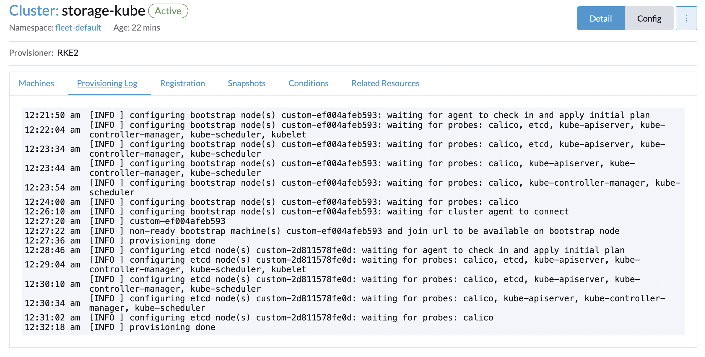Click the Age: 22 mins text

(137, 28)
